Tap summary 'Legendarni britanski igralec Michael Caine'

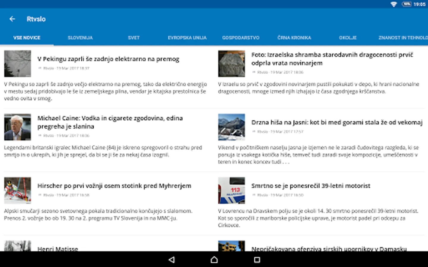[103, 151]
